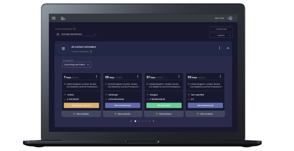Viewport: 294px width, 151px height.
Task: Open options menu on 37 Days card
Action: (x=179, y=76)
